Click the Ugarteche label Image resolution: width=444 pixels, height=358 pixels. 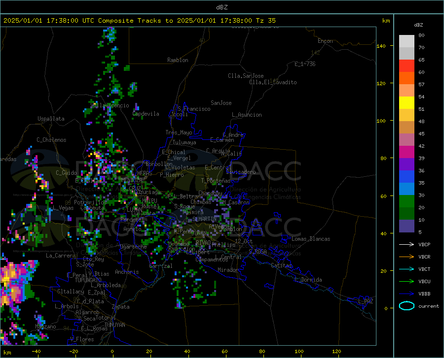(133, 247)
